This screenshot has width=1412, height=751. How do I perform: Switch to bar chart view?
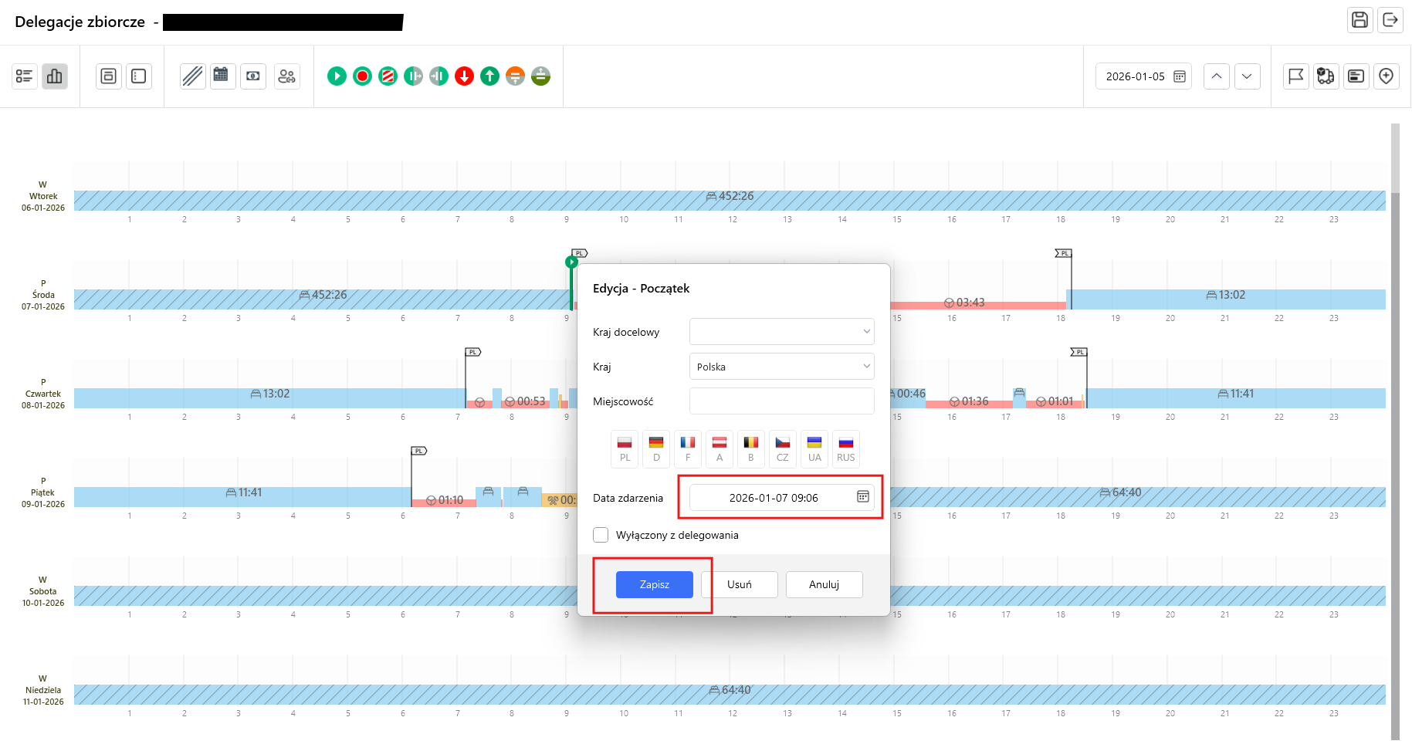[55, 76]
